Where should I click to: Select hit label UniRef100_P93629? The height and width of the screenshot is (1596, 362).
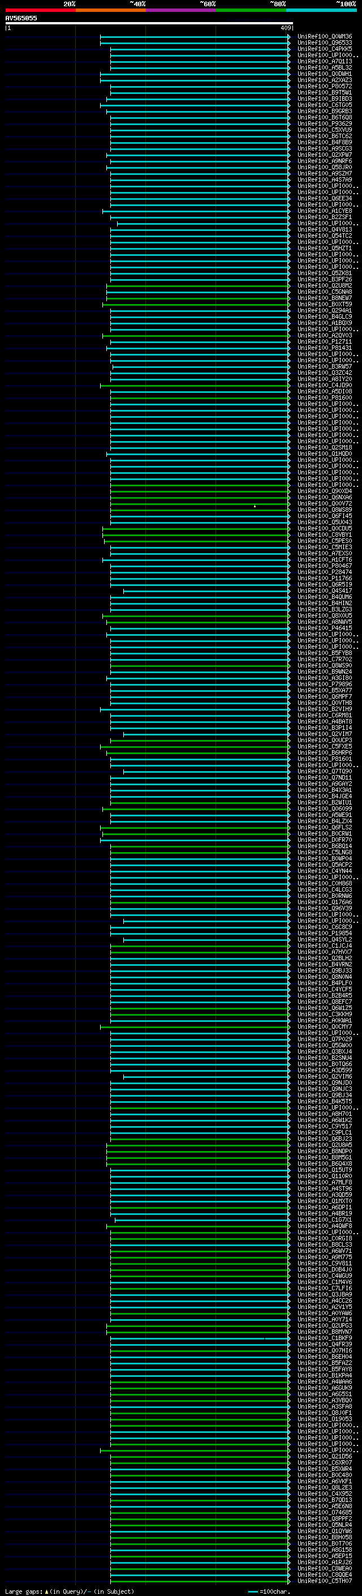[325, 123]
